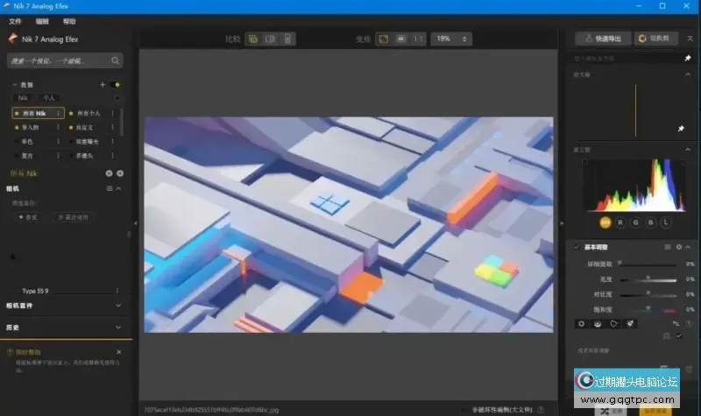701x416 pixels.
Task: Open options menu for 多镜头
Action: (x=113, y=156)
